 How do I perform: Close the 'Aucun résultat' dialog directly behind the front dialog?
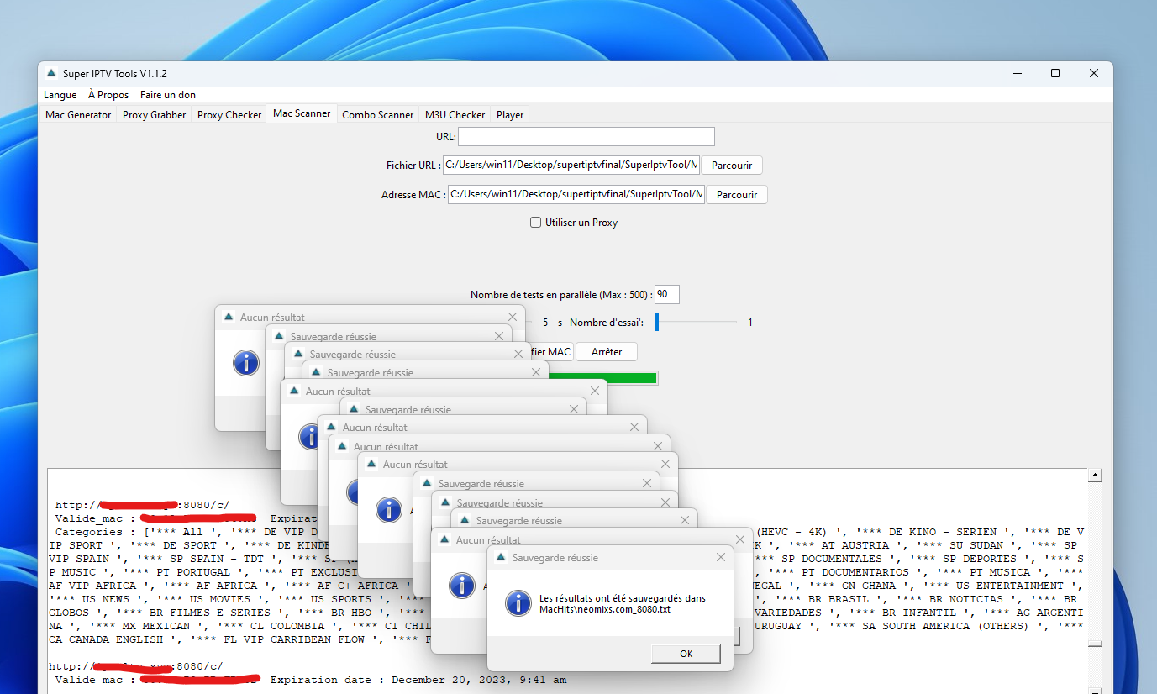pyautogui.click(x=740, y=539)
